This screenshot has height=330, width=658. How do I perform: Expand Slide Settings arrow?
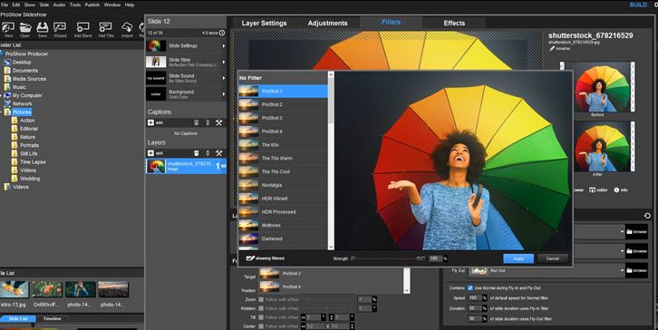pyautogui.click(x=224, y=45)
